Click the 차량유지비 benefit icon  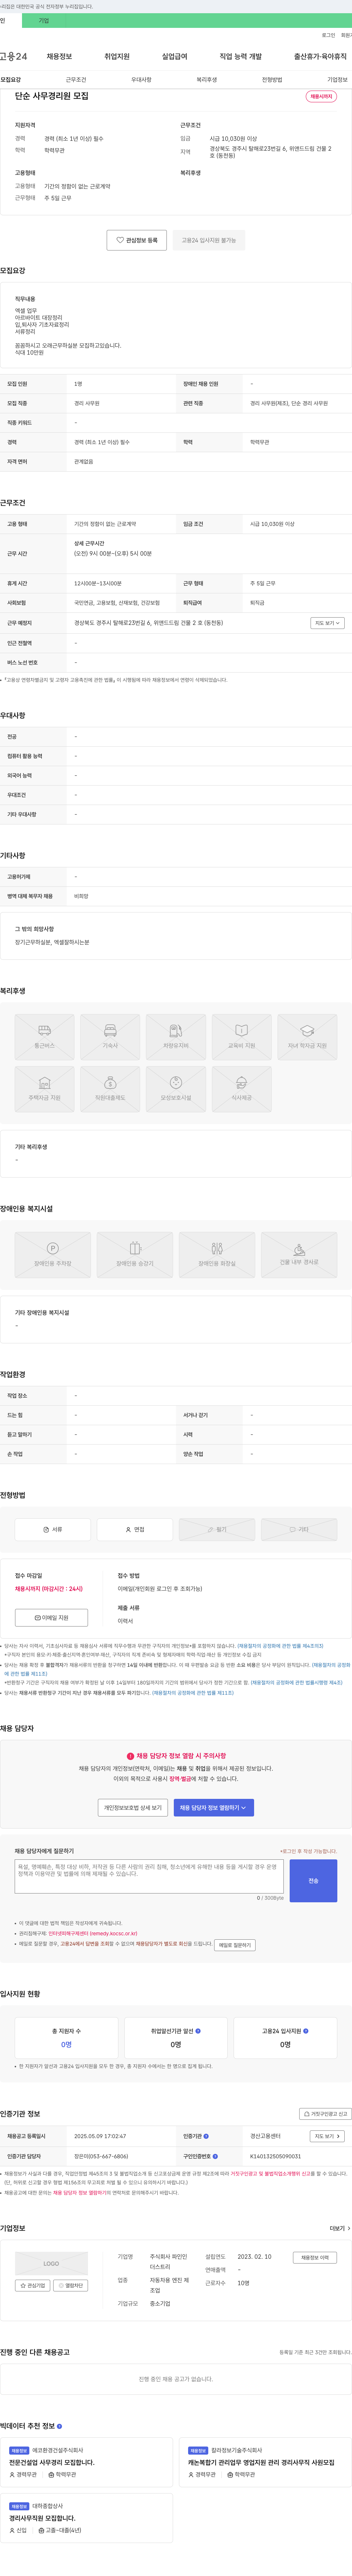[x=176, y=1037]
